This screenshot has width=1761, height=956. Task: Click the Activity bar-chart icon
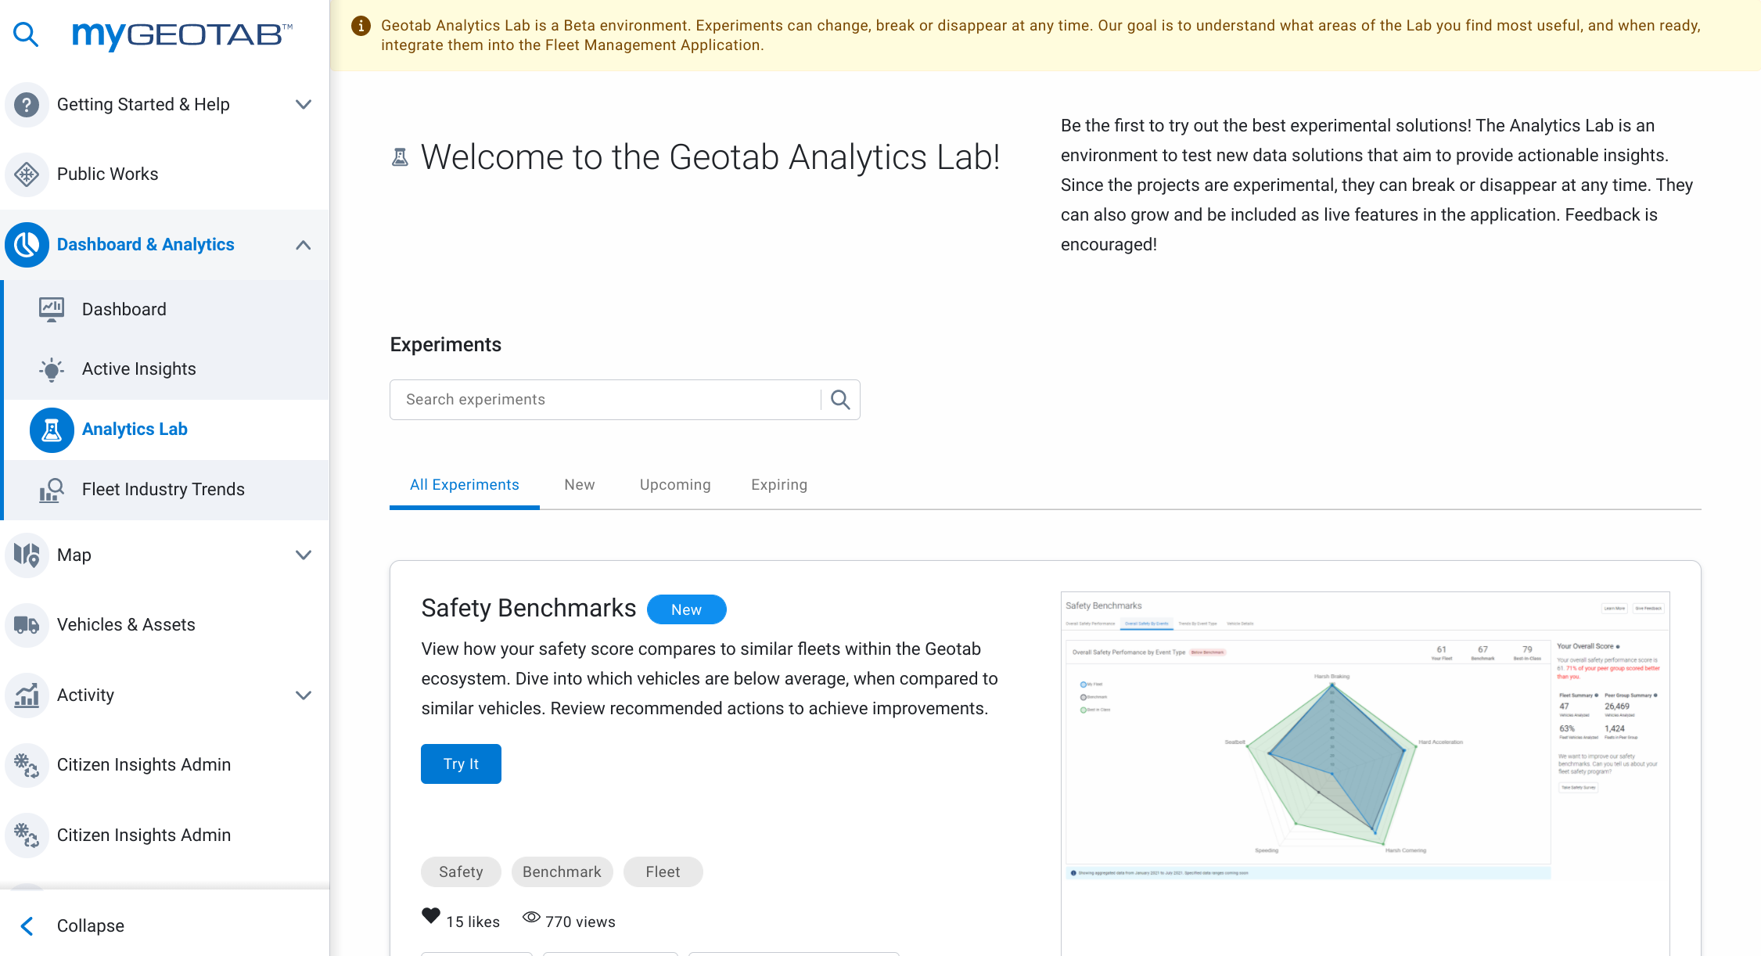(x=27, y=695)
